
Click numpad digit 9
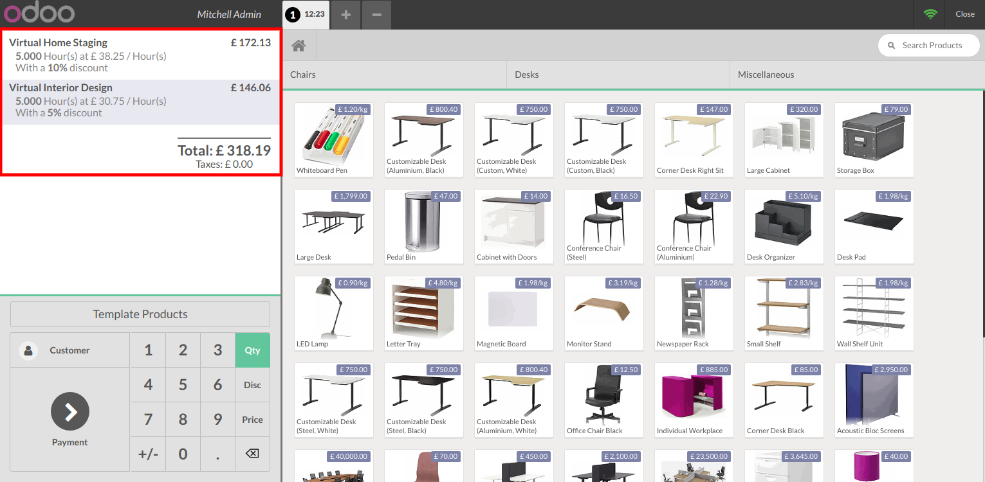point(217,420)
